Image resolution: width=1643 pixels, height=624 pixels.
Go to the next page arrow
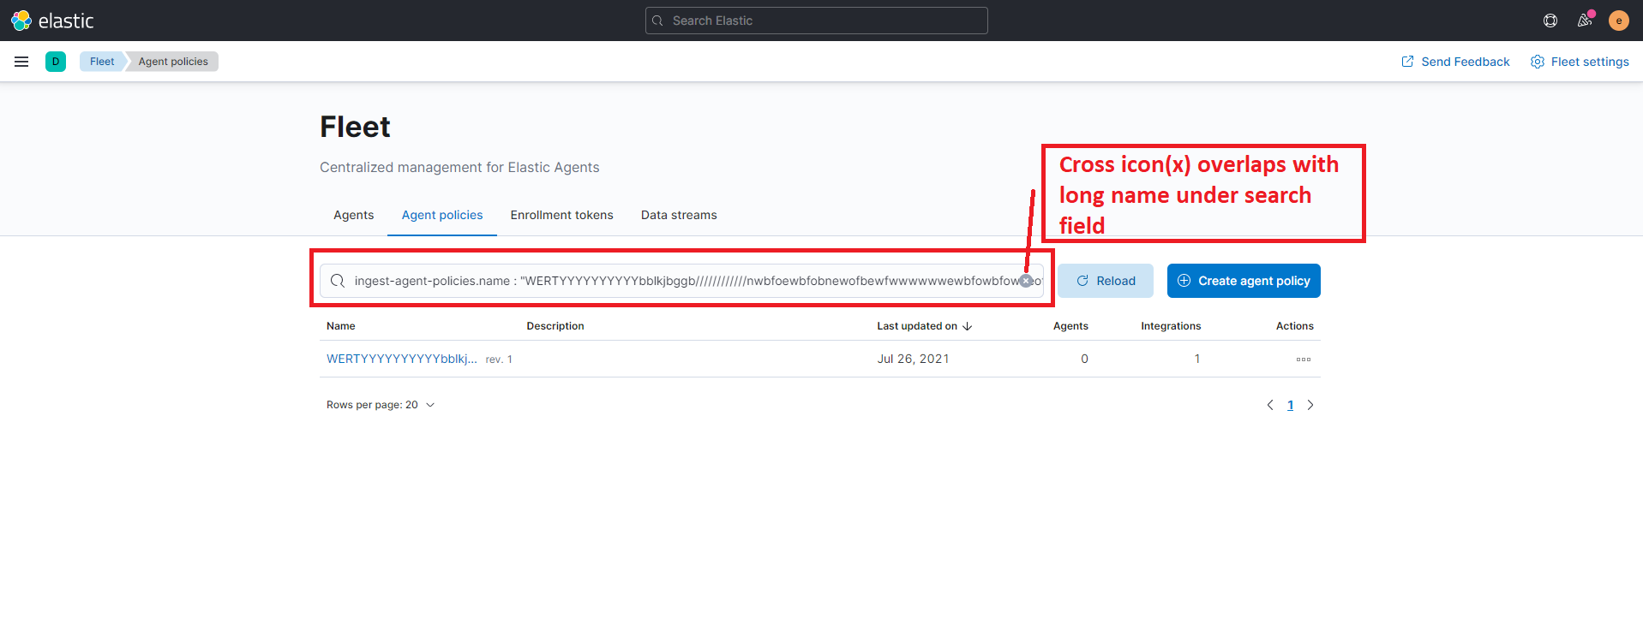tap(1310, 405)
